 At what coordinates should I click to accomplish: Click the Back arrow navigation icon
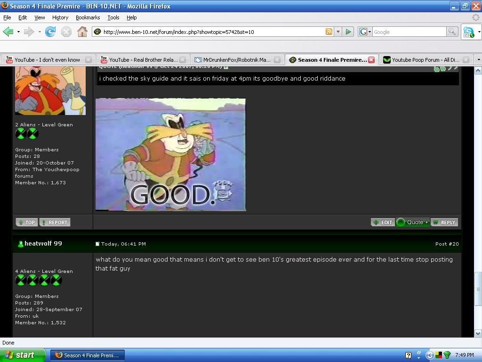point(8,32)
